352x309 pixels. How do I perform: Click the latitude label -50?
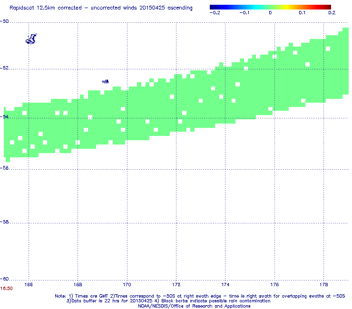tap(4, 21)
